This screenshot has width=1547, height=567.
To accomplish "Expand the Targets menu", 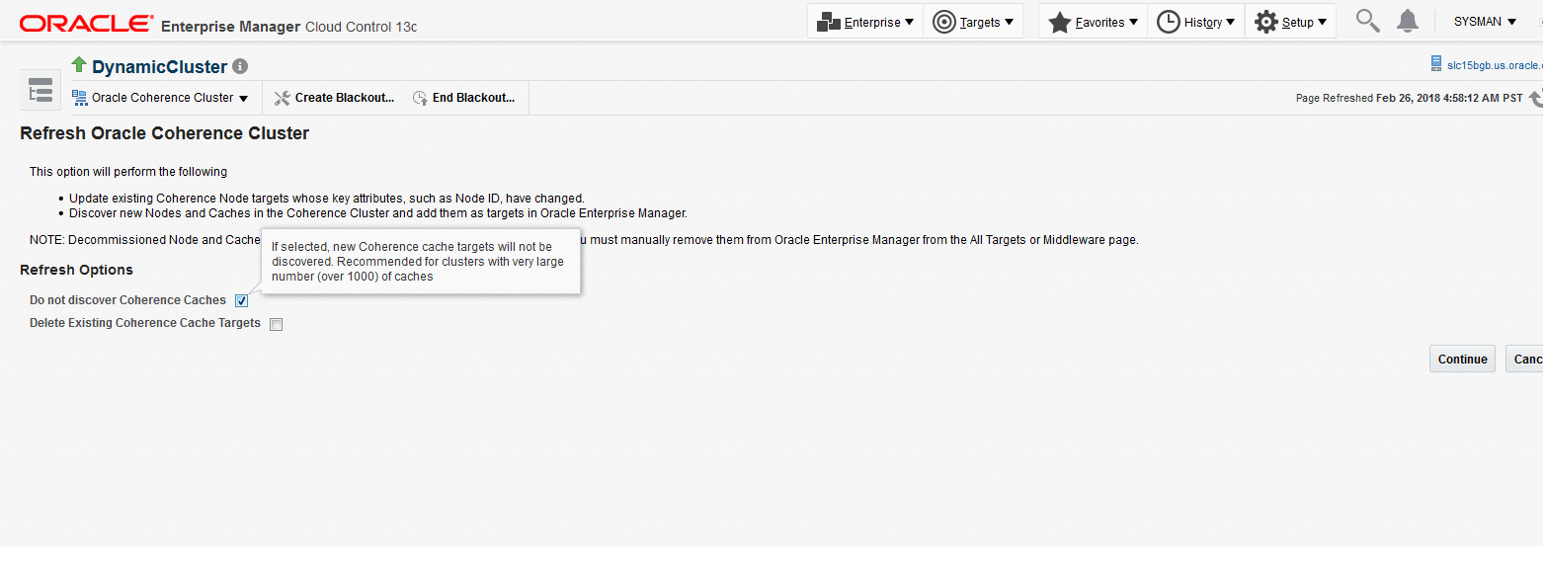I will (973, 22).
